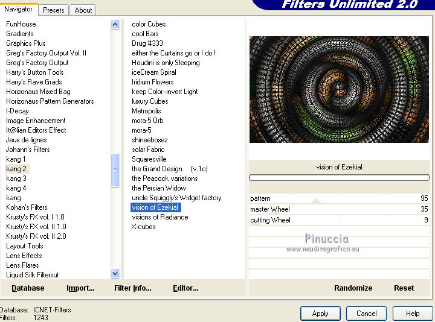Select the Squaresville filter
The width and height of the screenshot is (435, 322).
point(149,159)
